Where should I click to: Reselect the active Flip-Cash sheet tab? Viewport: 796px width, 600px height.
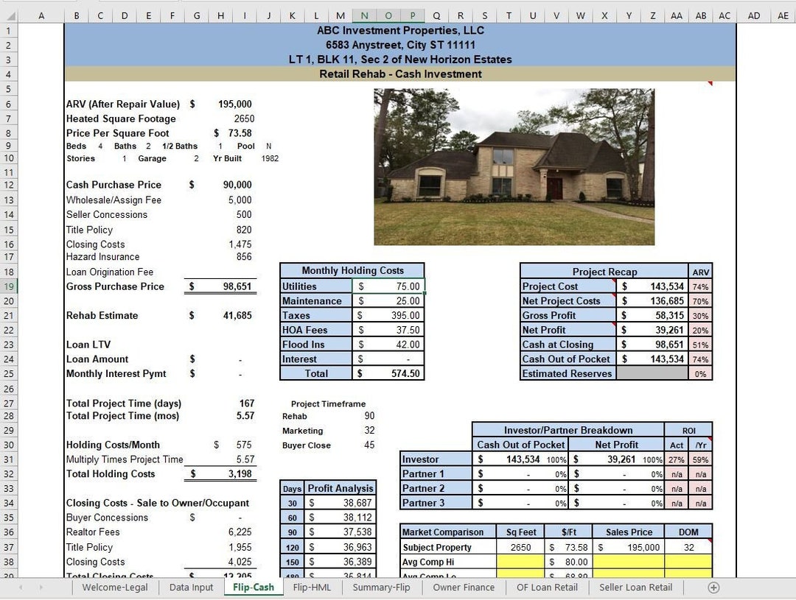click(x=254, y=587)
